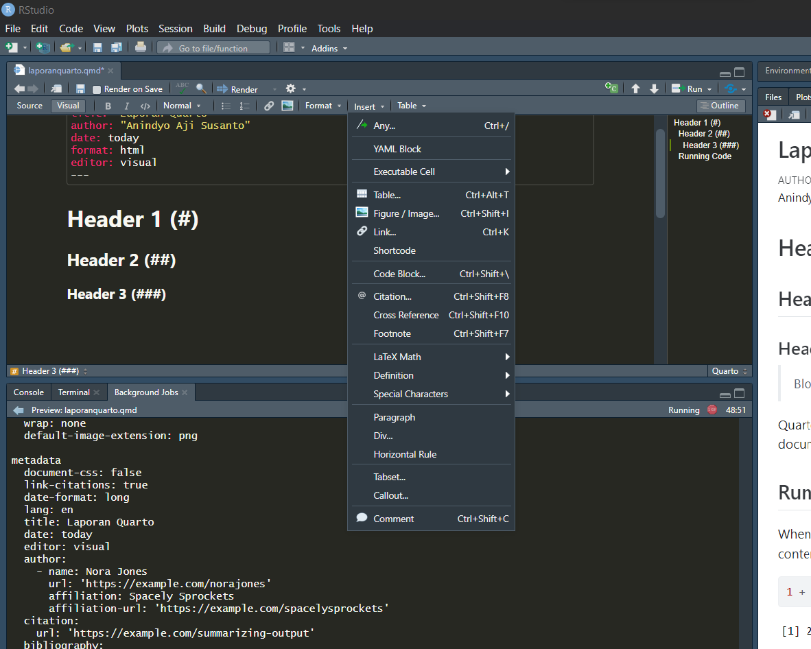Expand the LaTeX Math submenu
The height and width of the screenshot is (649, 811).
[432, 357]
